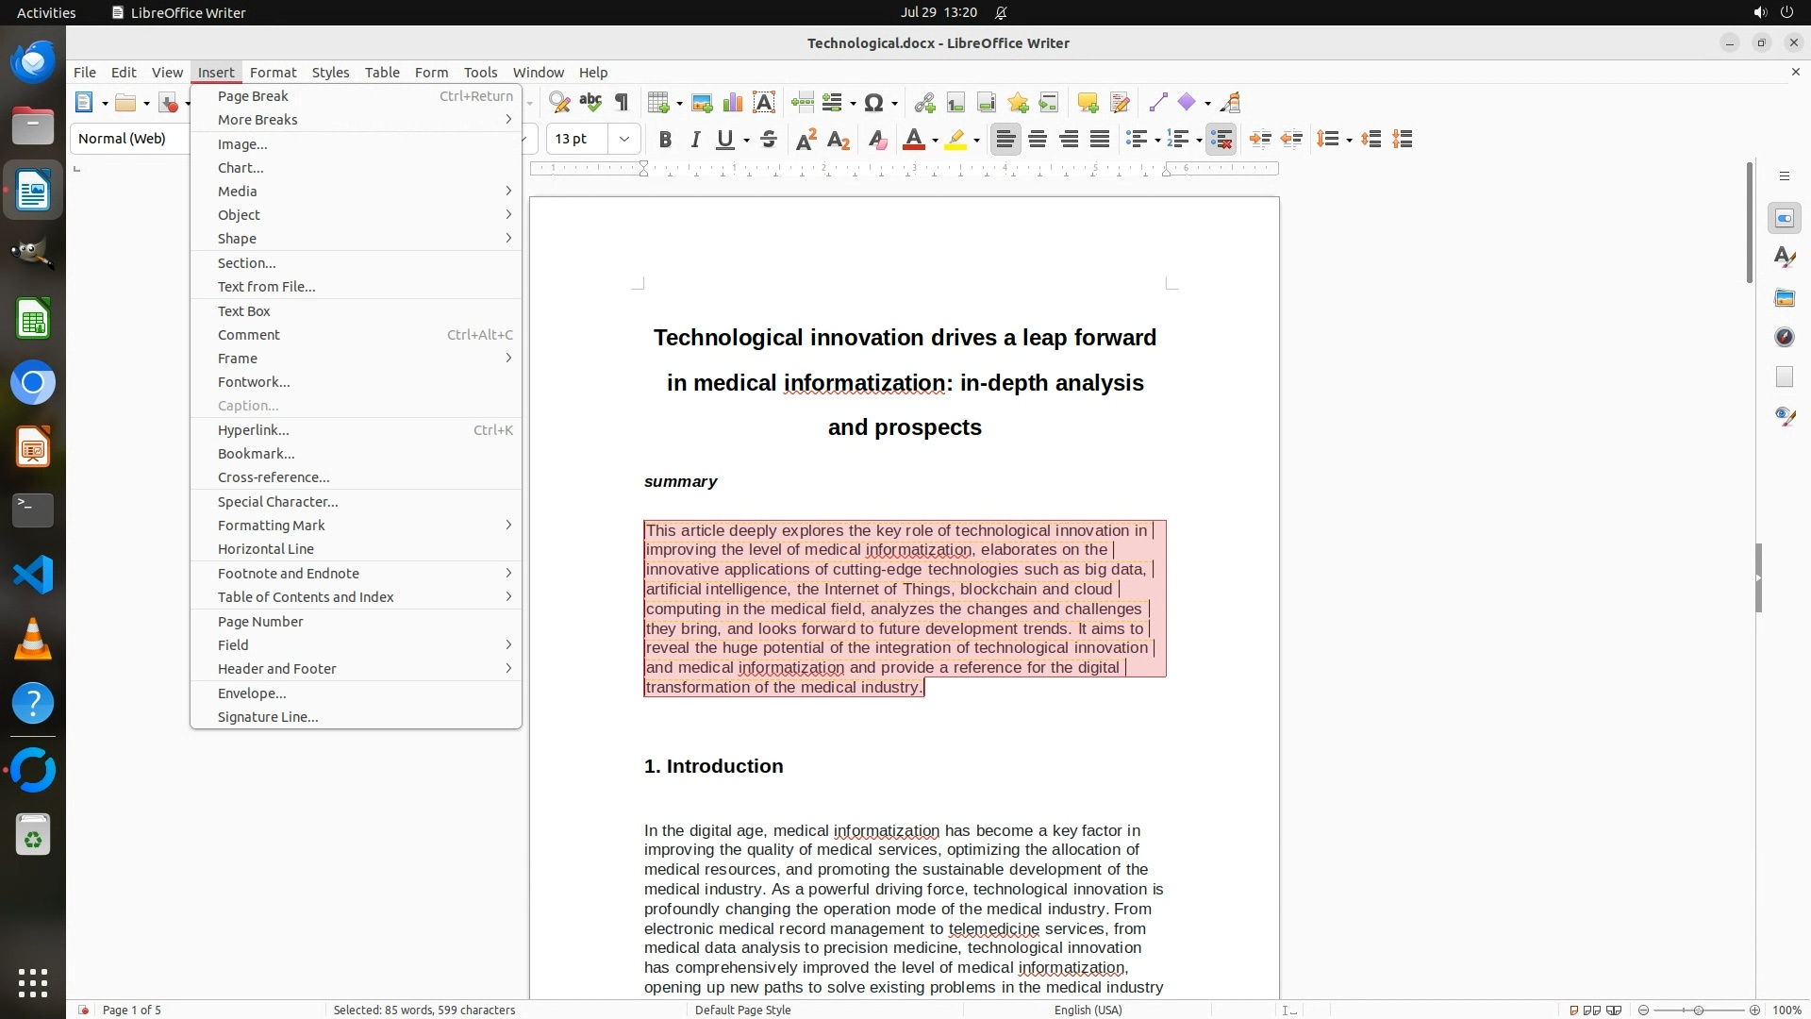Open the Format menu

(x=273, y=72)
